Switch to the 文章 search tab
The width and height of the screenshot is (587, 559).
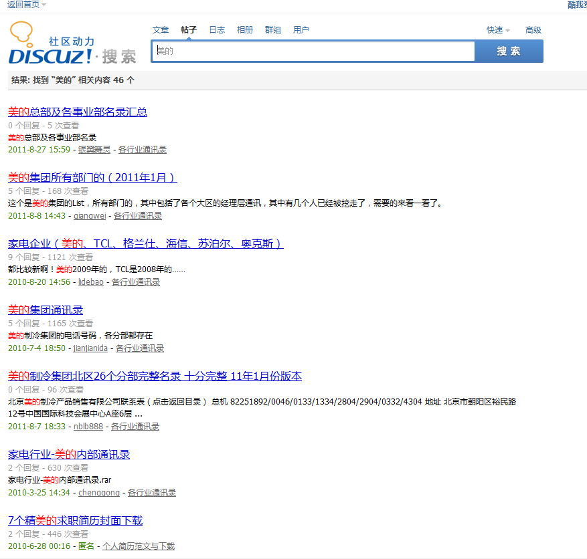coord(161,30)
